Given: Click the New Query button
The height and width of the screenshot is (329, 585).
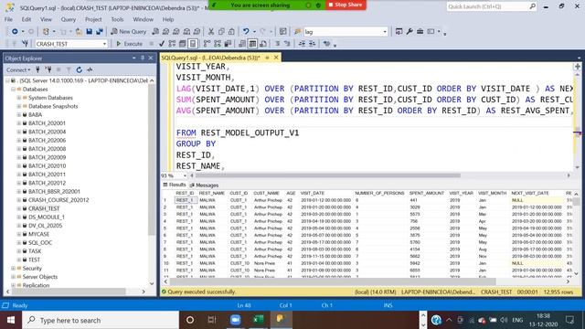Looking at the screenshot, I should click(128, 32).
